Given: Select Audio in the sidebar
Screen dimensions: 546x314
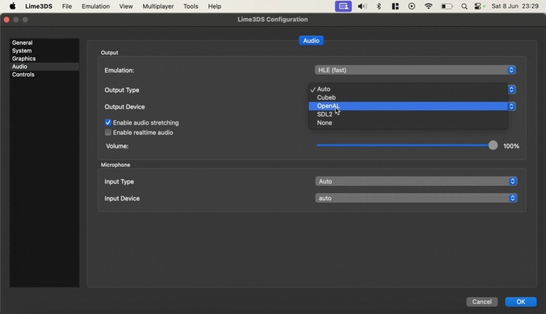Looking at the screenshot, I should click(x=44, y=67).
